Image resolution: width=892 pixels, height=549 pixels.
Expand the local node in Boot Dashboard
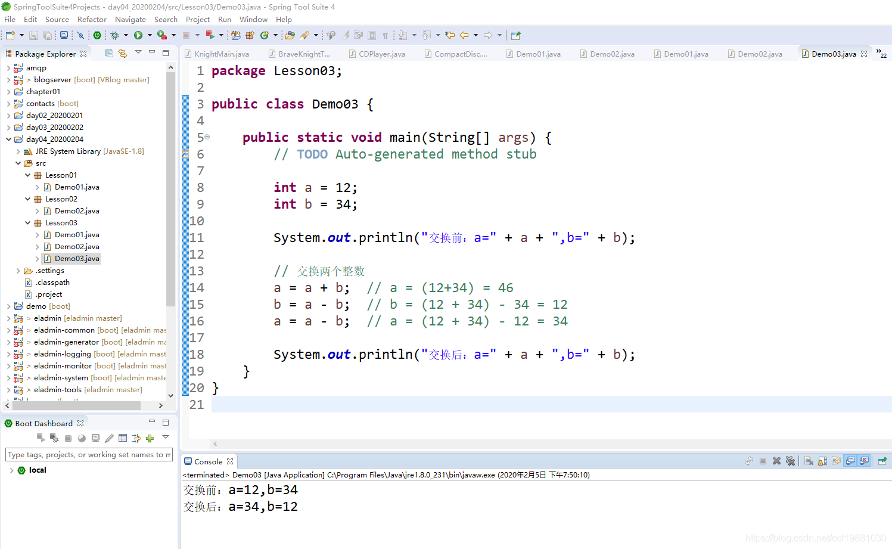(x=11, y=470)
